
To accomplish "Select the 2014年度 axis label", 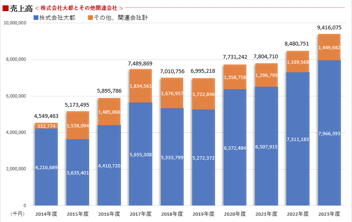I will pyautogui.click(x=46, y=214).
